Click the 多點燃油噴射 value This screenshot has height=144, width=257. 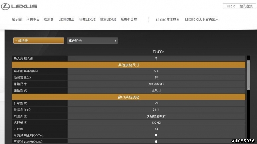click(x=156, y=116)
